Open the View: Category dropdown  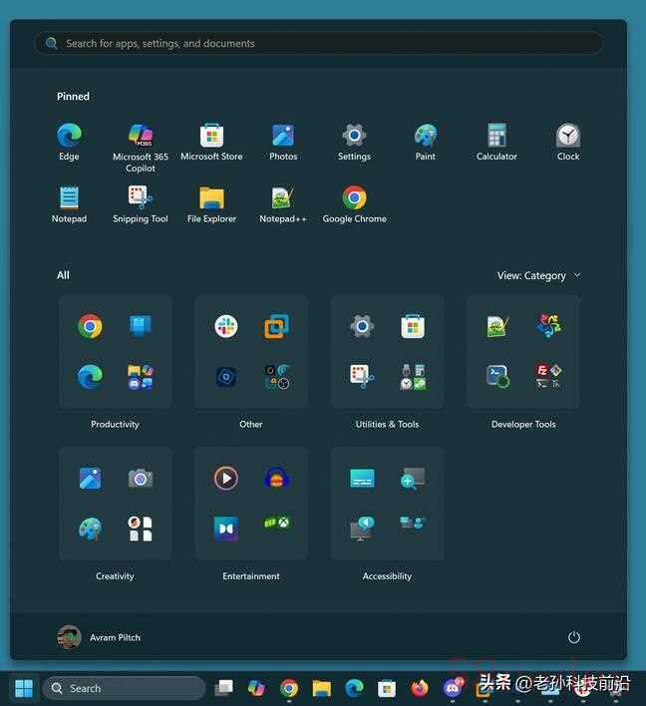pos(538,275)
